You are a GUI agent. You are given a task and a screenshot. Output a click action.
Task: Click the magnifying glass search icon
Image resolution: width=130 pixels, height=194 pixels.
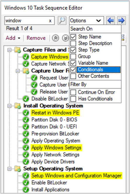coord(62,20)
